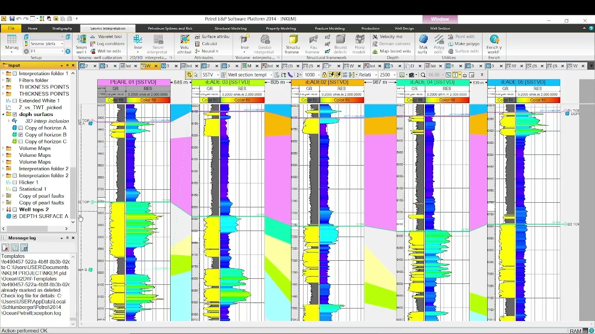Switch to Structural Modeling tab
This screenshot has width=595, height=334.
pos(231,28)
